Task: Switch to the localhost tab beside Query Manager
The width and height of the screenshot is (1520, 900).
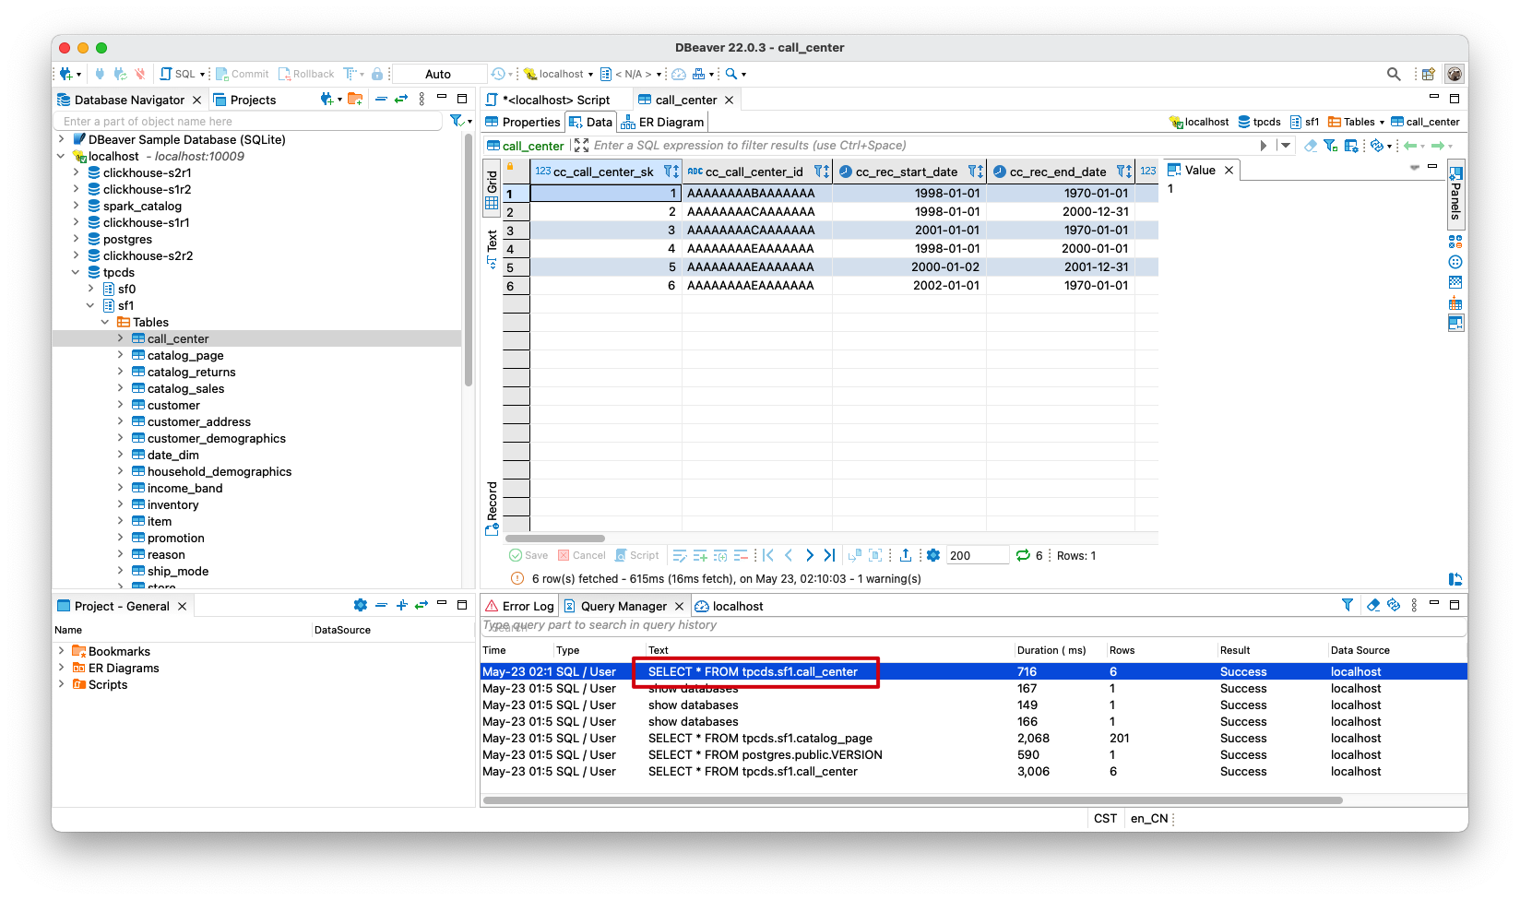Action: point(729,606)
